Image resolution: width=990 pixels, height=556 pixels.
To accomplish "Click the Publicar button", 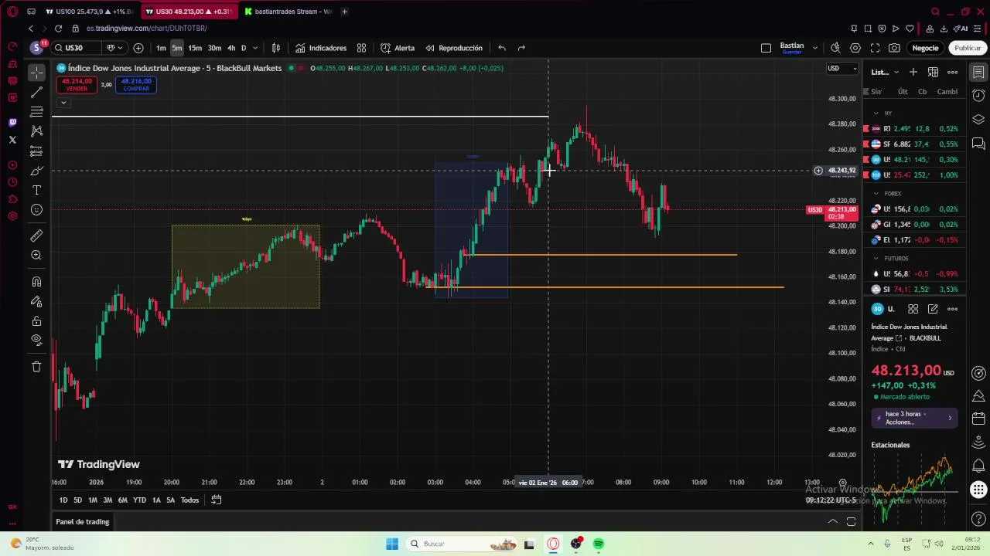I will (x=968, y=48).
